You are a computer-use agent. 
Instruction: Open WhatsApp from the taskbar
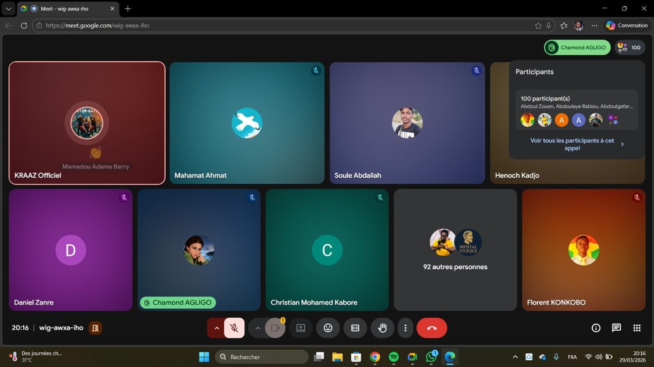point(431,357)
